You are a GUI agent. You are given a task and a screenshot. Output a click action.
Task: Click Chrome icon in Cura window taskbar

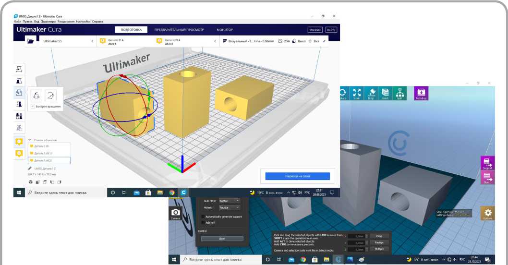172,193
